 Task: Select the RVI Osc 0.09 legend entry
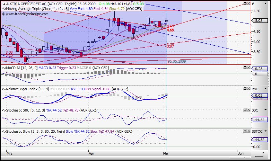[60, 89]
